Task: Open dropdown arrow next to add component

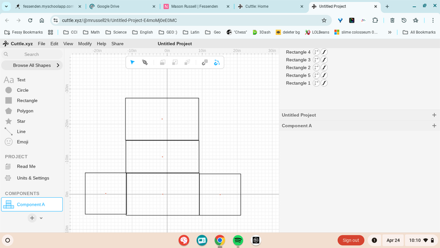Action: click(41, 218)
